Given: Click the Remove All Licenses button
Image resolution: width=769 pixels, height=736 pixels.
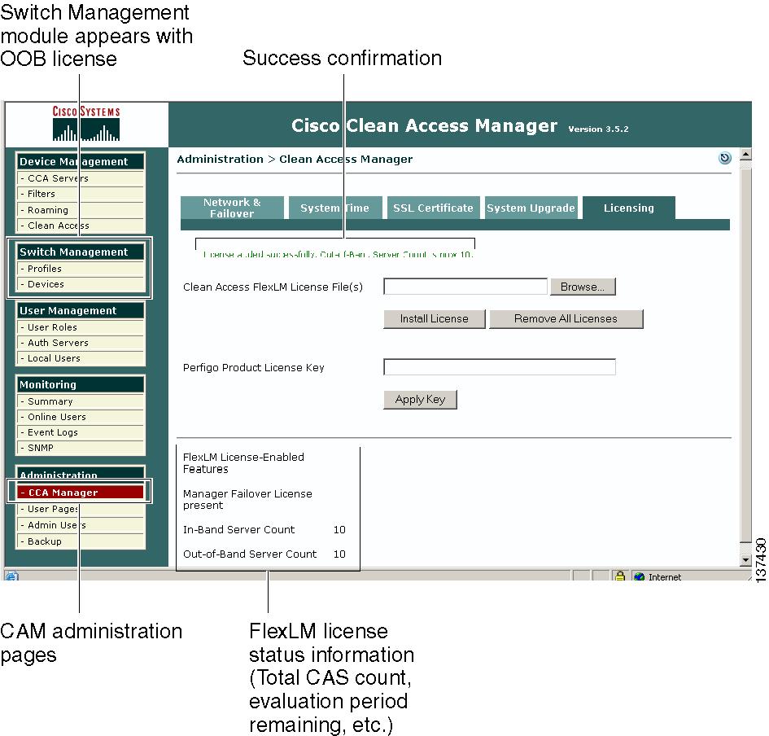Looking at the screenshot, I should [x=566, y=318].
